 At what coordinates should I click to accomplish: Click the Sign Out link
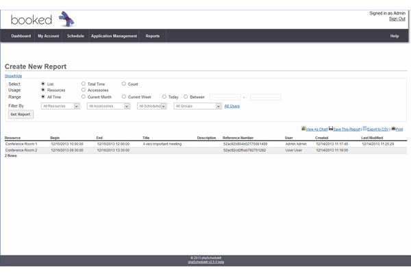click(397, 18)
